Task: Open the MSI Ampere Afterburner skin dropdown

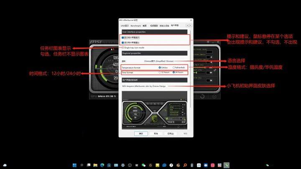Action: (144, 86)
